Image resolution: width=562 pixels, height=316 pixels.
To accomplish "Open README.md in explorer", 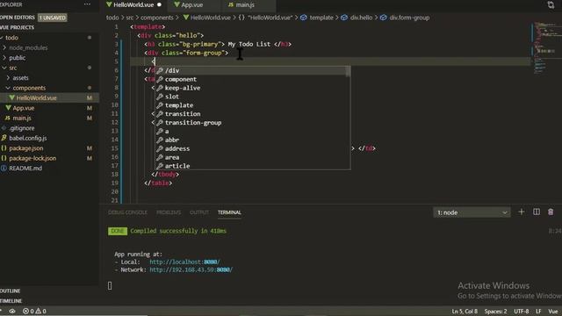I will pyautogui.click(x=25, y=168).
